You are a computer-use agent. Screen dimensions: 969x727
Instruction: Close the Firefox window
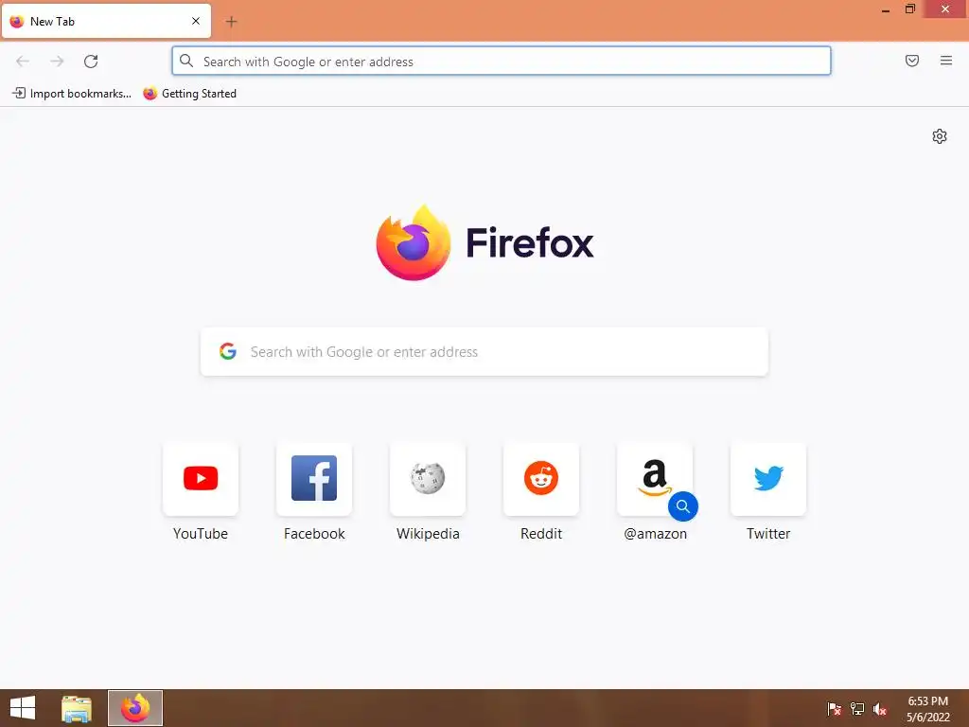pyautogui.click(x=945, y=9)
